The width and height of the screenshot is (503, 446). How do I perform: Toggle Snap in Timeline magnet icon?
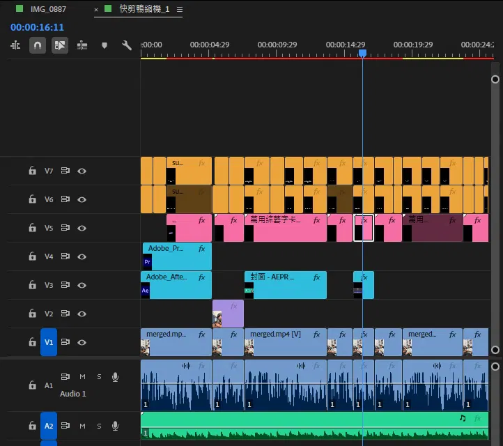pyautogui.click(x=38, y=45)
